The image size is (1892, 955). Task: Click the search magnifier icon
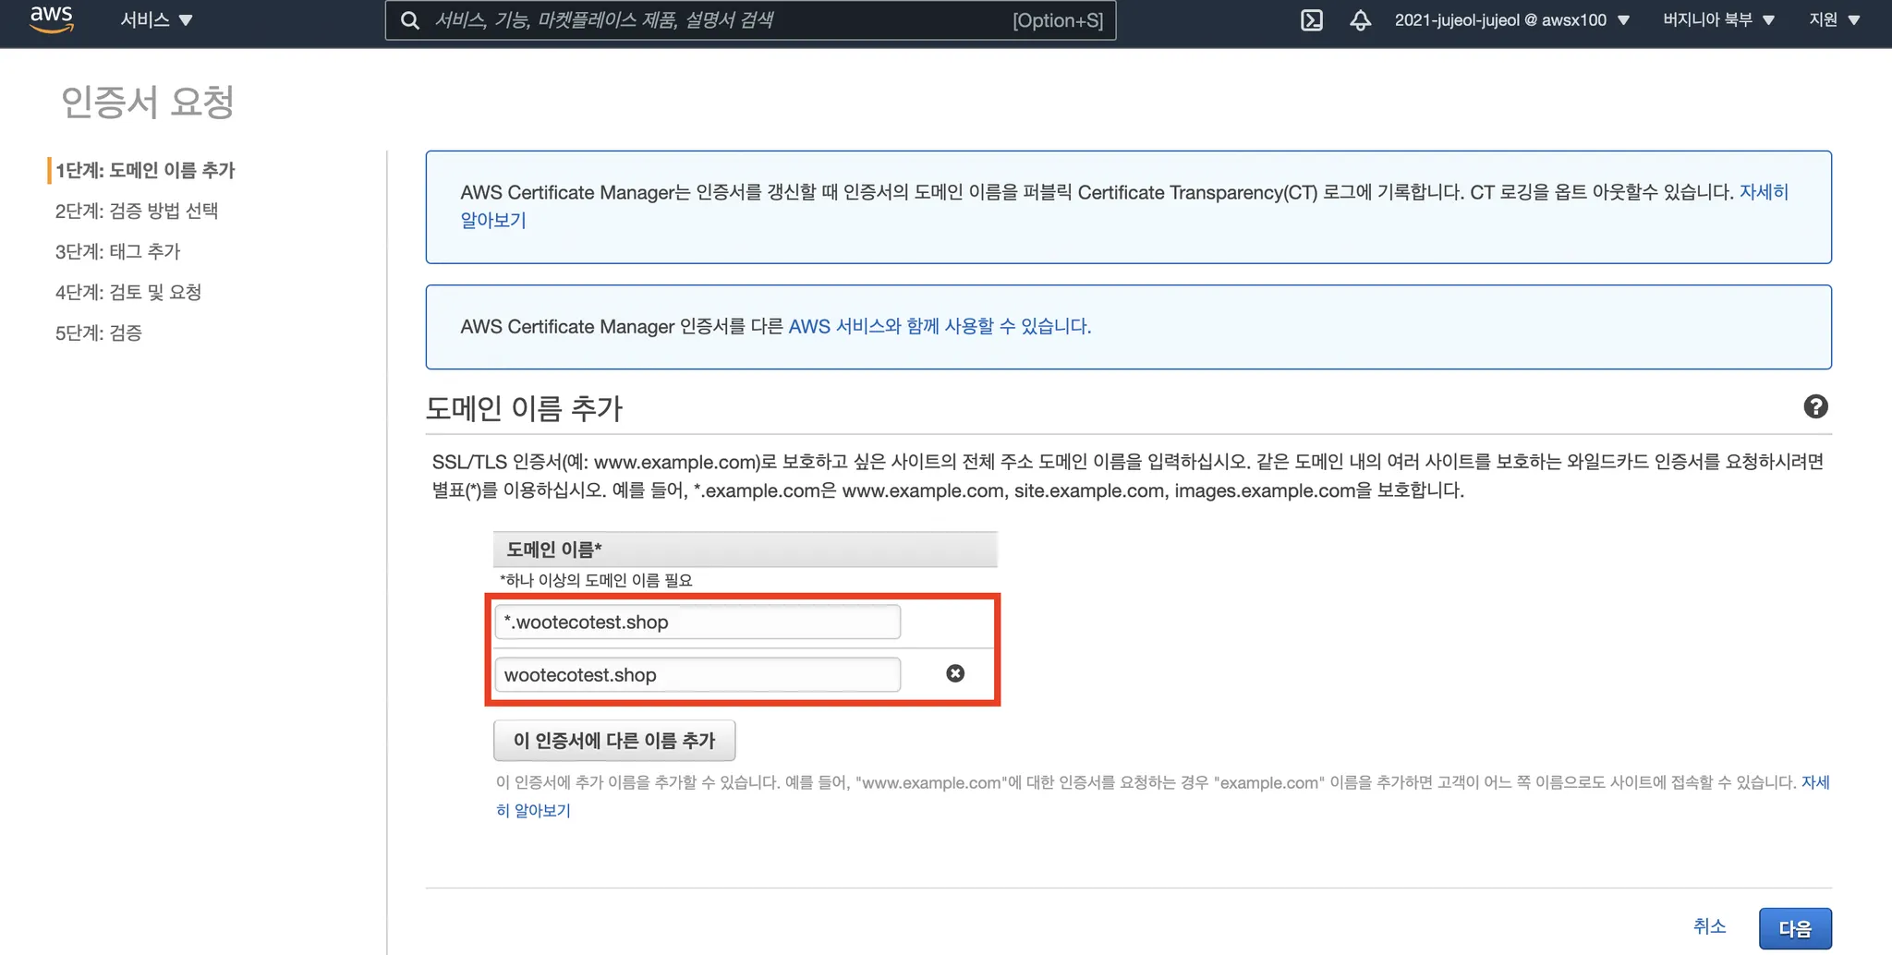410,20
